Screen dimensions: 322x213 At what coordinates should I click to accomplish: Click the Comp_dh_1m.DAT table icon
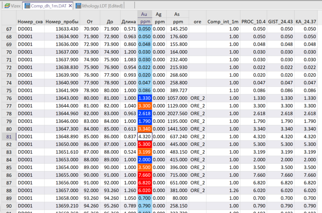[27, 6]
